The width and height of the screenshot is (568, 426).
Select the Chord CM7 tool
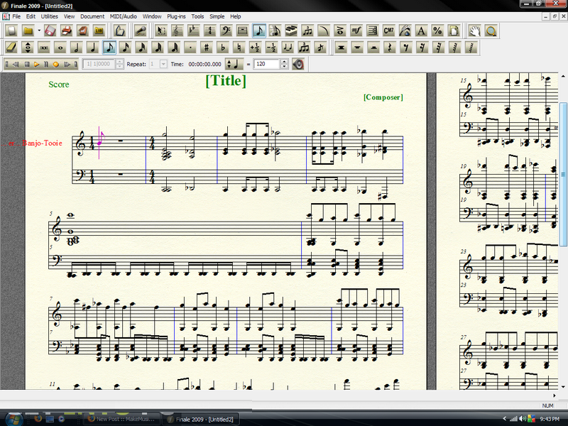tap(388, 31)
